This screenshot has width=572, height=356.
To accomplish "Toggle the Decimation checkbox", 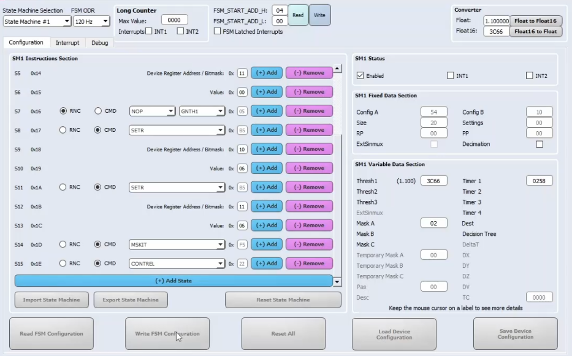I will [x=540, y=144].
